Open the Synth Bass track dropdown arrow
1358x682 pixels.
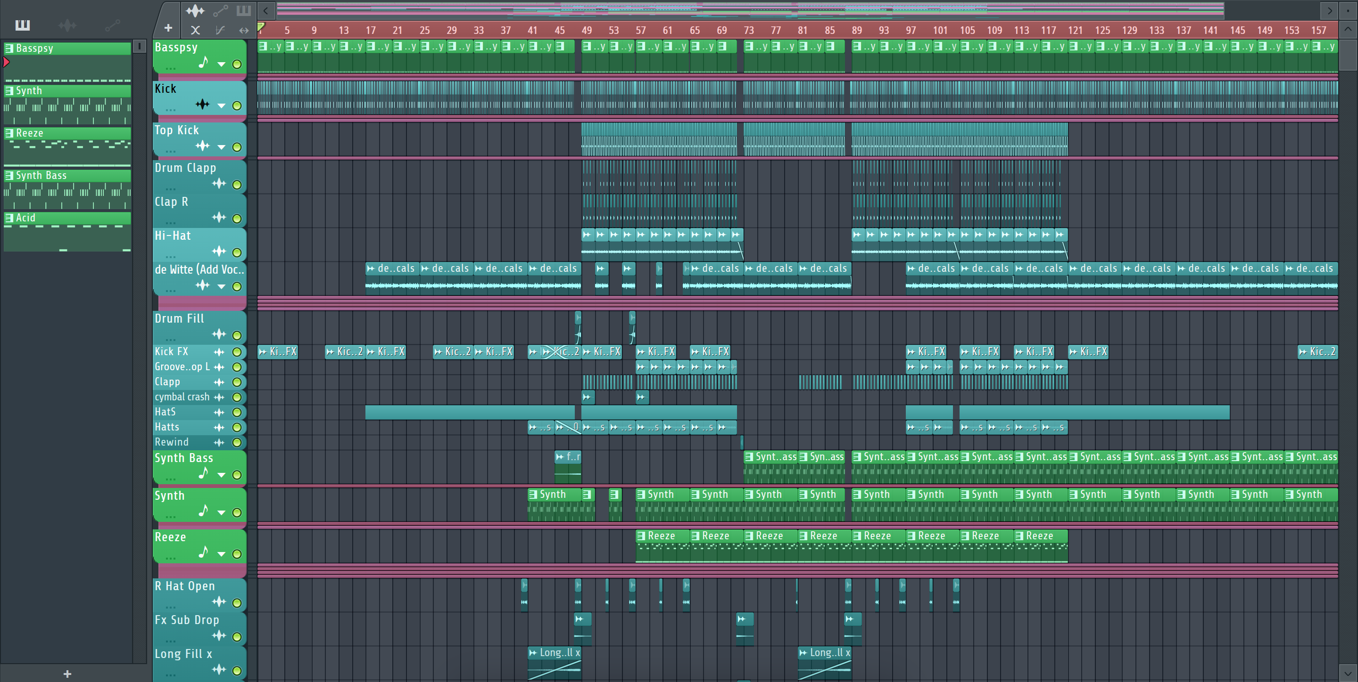[x=222, y=475]
